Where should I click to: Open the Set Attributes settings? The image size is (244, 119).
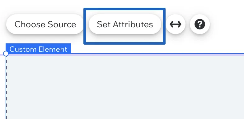[125, 24]
